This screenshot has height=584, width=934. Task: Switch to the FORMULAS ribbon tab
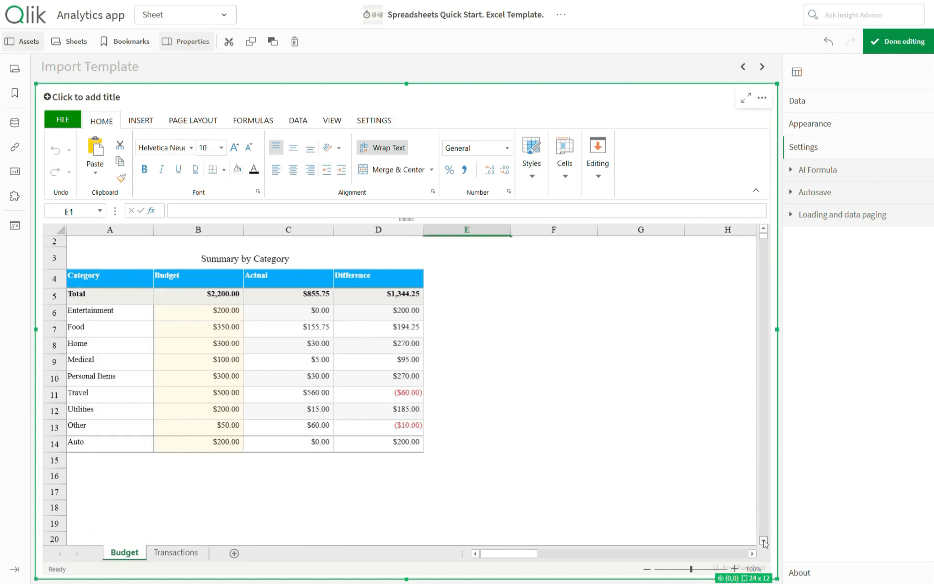pyautogui.click(x=253, y=120)
